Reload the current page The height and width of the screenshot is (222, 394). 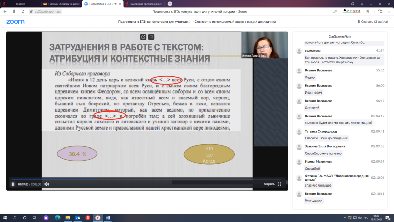coord(23,12)
